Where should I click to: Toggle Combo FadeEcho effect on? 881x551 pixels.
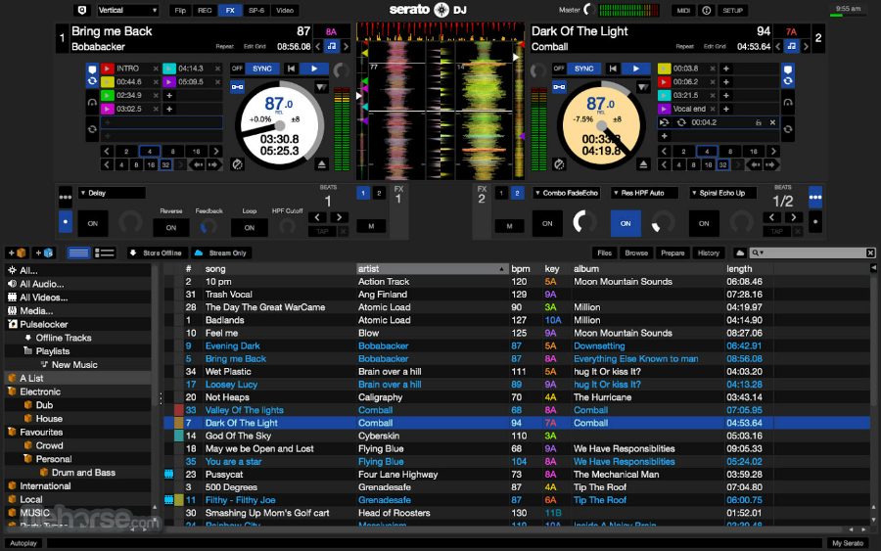(x=547, y=223)
